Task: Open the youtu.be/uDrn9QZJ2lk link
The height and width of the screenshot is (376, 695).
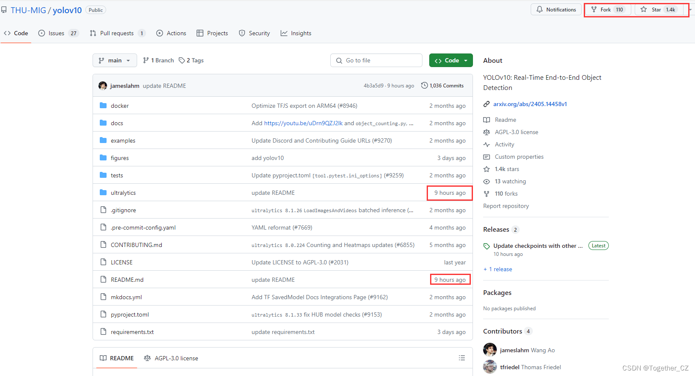Action: (x=303, y=123)
